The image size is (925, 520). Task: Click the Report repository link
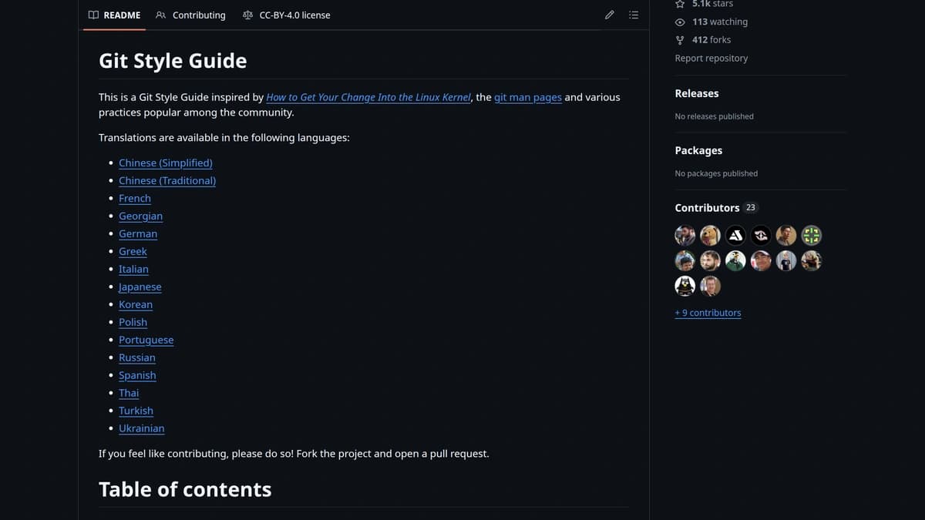[711, 58]
